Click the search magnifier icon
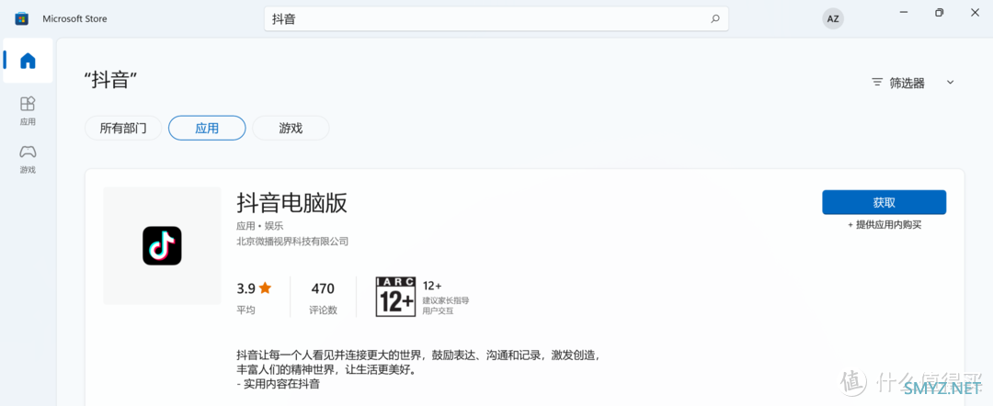The image size is (993, 406). (715, 19)
